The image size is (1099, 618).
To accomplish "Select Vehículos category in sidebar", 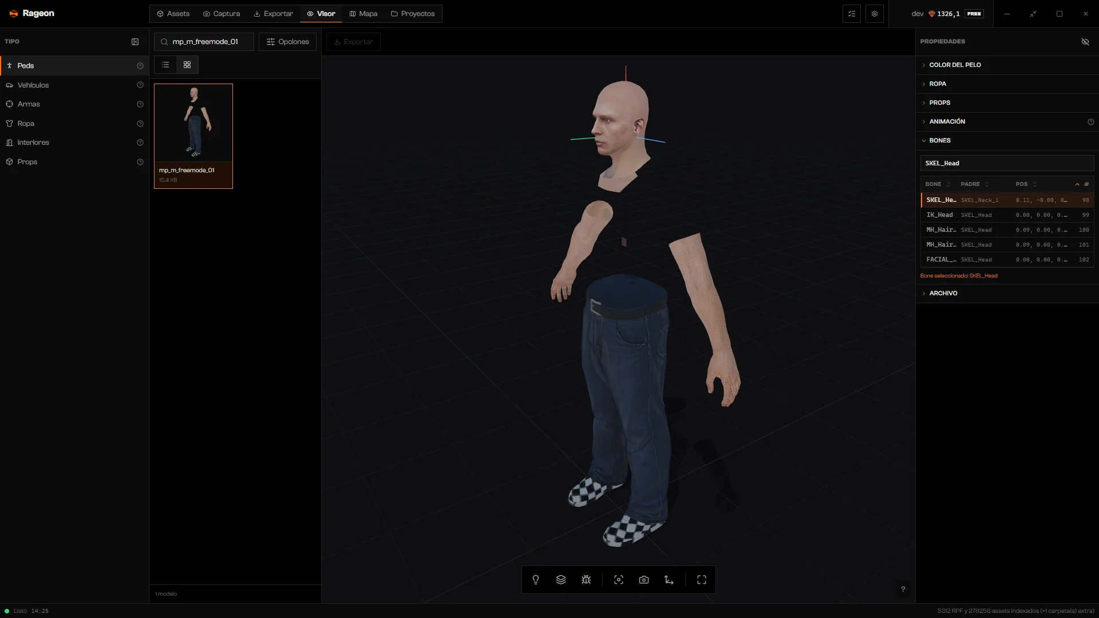I will point(74,85).
